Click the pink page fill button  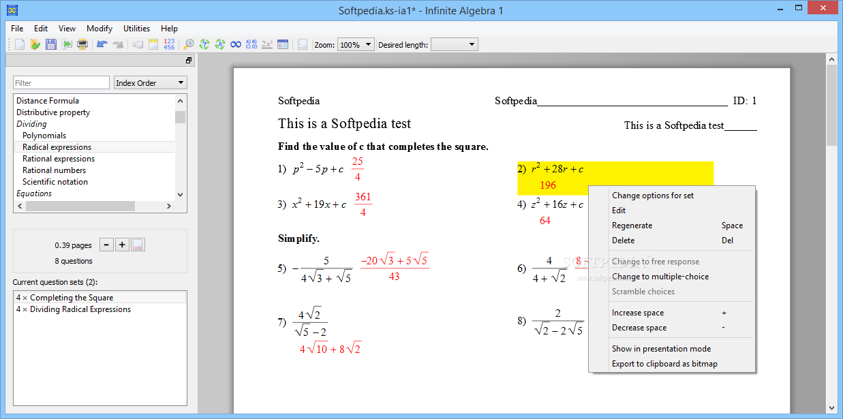(138, 245)
